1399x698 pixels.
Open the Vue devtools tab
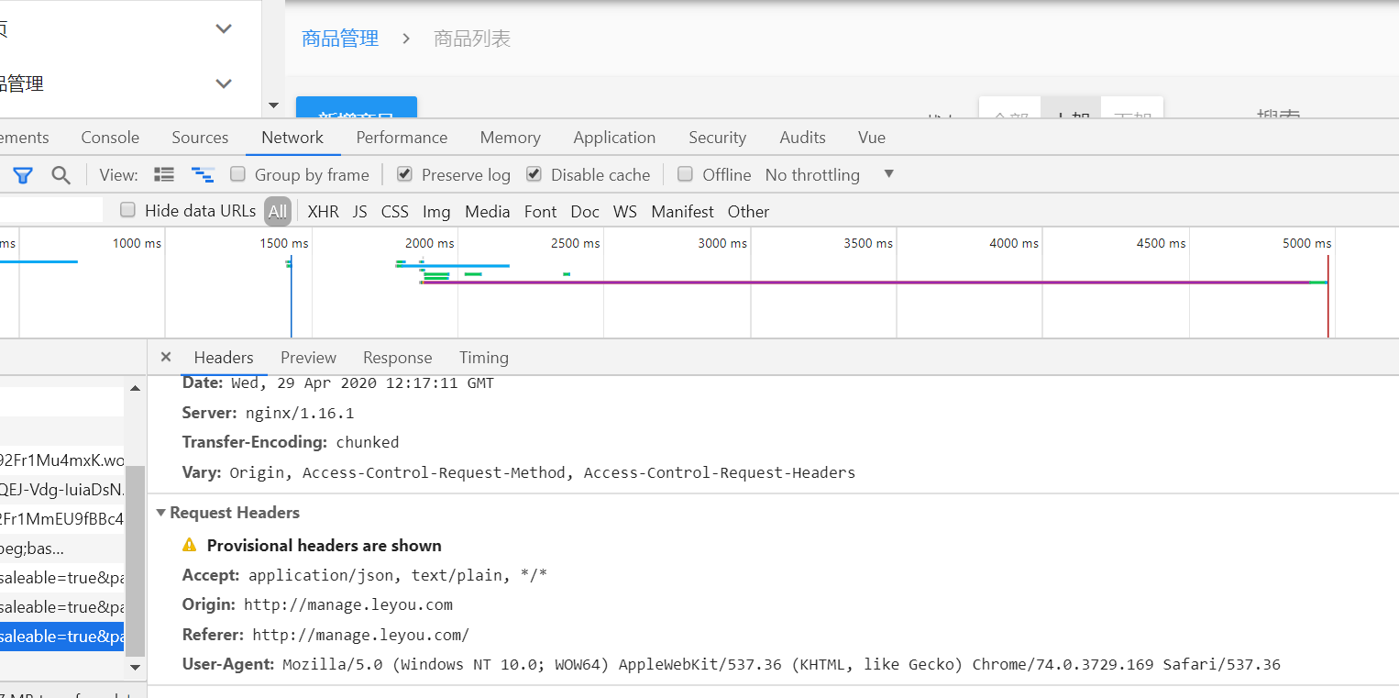click(872, 138)
